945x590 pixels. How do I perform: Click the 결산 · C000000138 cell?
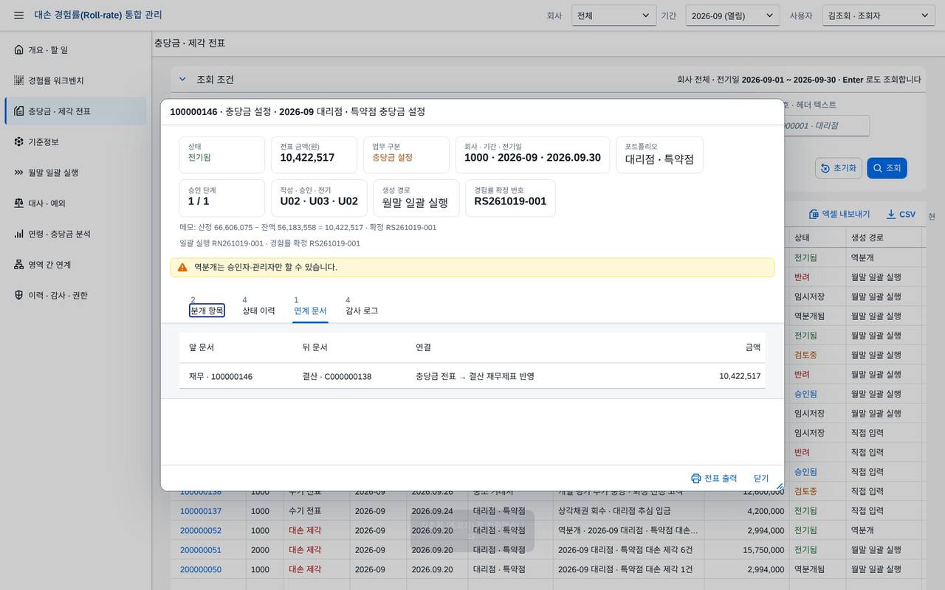337,376
